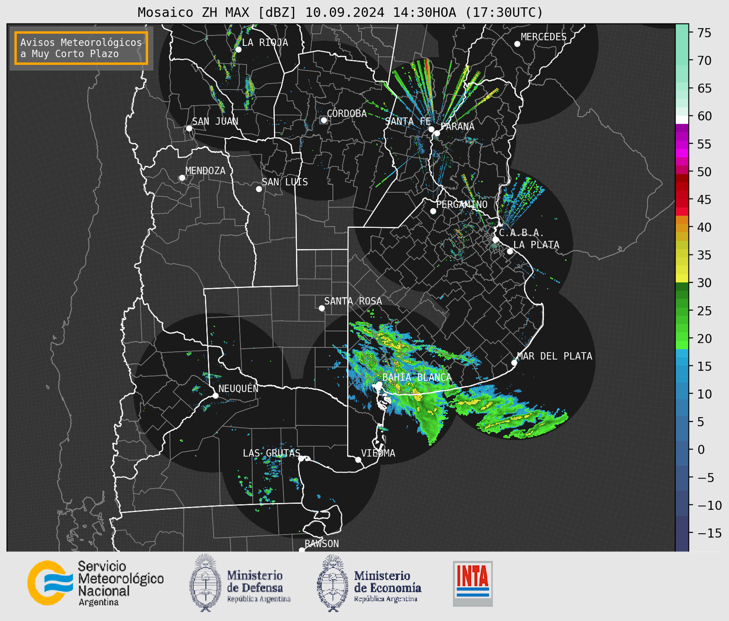Click the Ministerio de Defensa emblem
The height and width of the screenshot is (621, 729).
205,583
